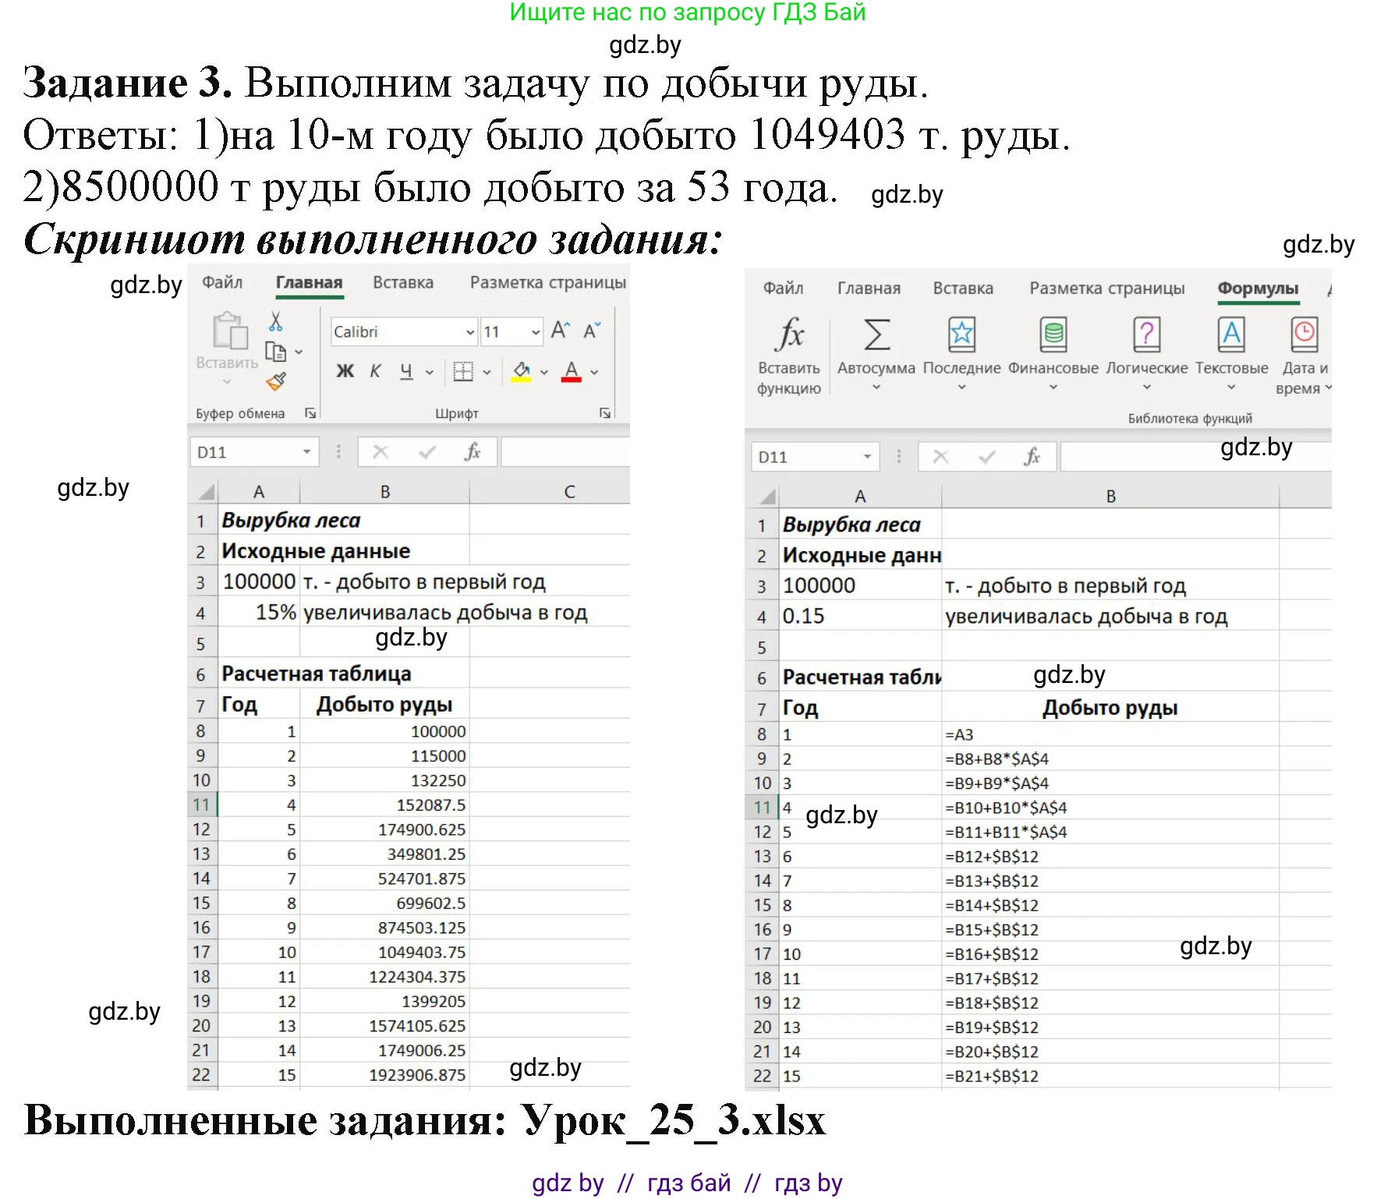The width and height of the screenshot is (1377, 1199).
Task: Click Select All corner in left sheet
Action: 204,492
